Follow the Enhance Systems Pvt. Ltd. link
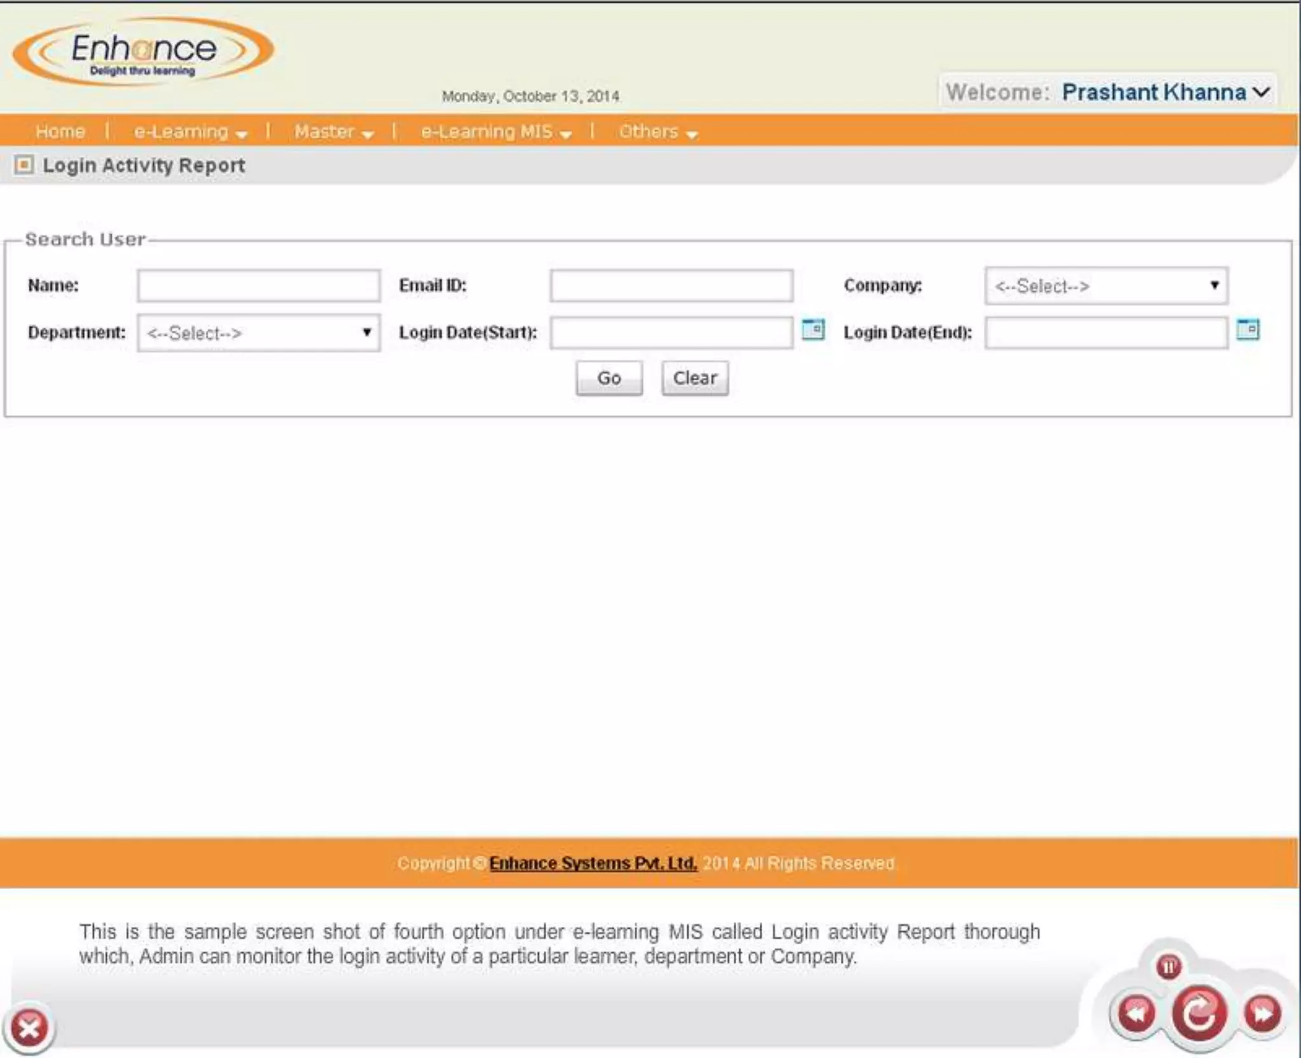Viewport: 1301px width, 1058px height. [593, 863]
